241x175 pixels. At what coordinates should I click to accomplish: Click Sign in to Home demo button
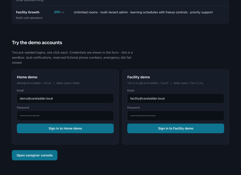point(65,128)
